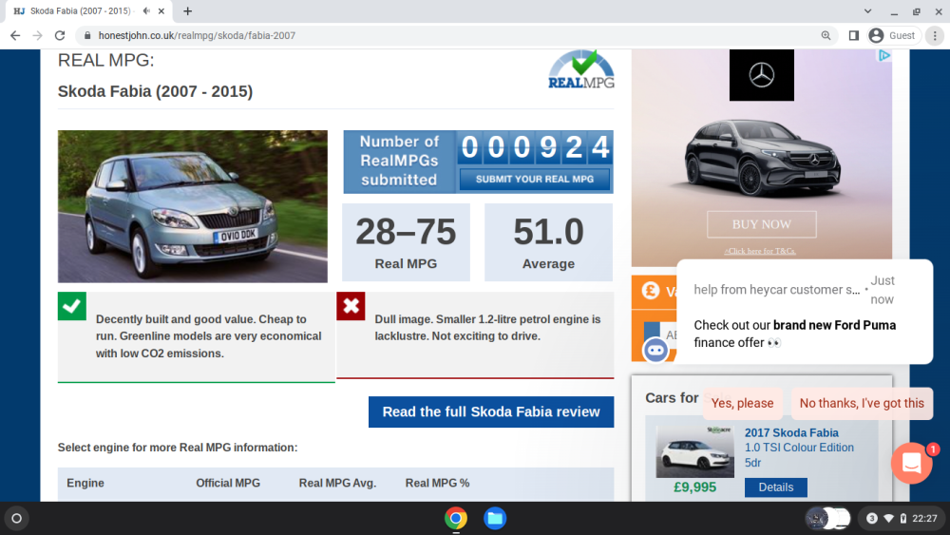950x535 pixels.
Task: Click the address bar URL field
Action: [454, 36]
